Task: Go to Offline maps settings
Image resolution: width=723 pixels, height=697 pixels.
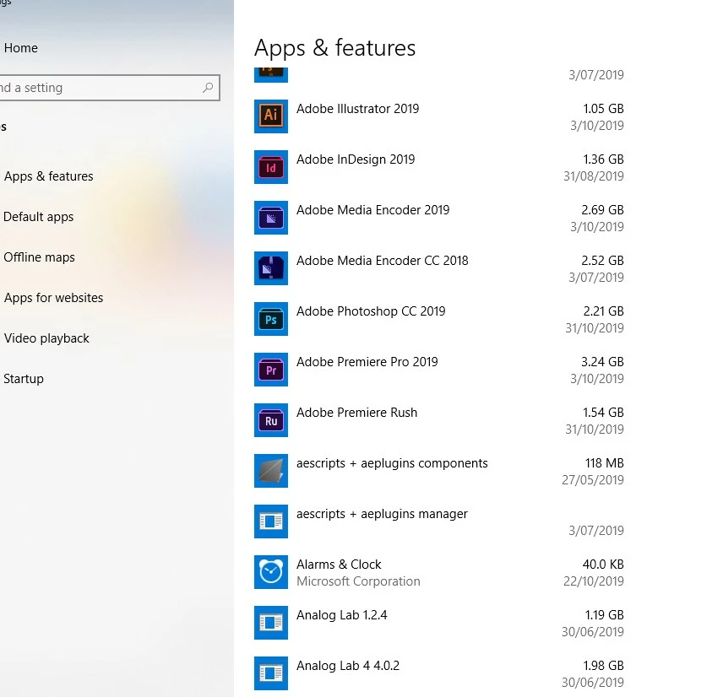Action: (x=39, y=257)
